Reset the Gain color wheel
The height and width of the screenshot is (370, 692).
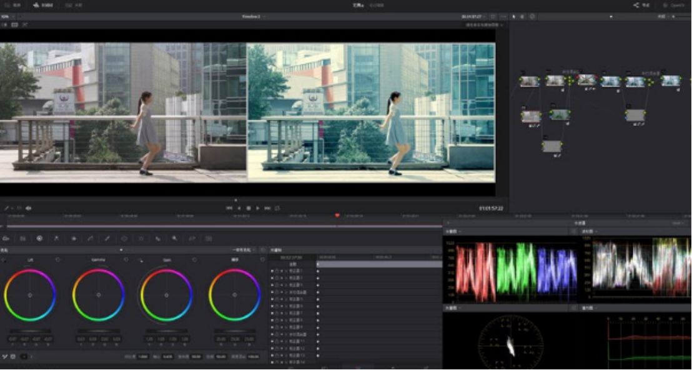[194, 260]
